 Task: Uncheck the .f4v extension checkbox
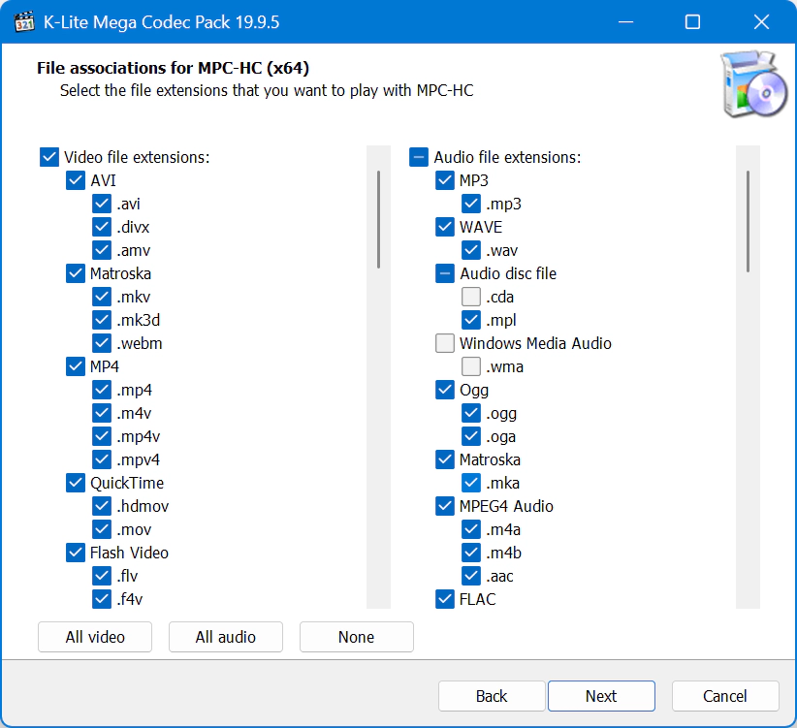tap(102, 599)
